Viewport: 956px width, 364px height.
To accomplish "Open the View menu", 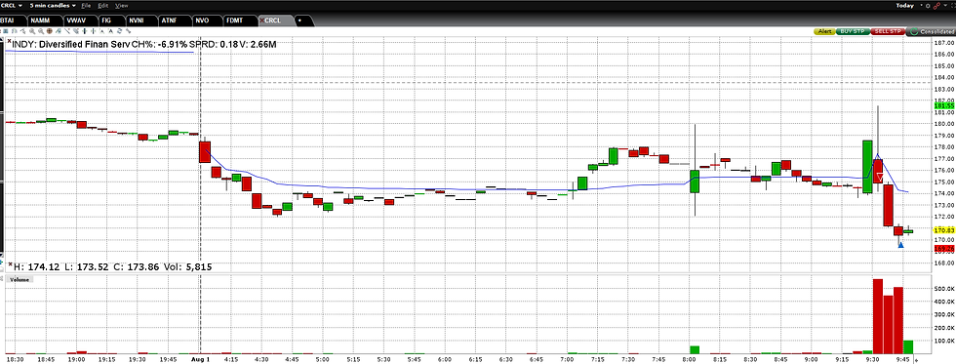I will tap(121, 5).
